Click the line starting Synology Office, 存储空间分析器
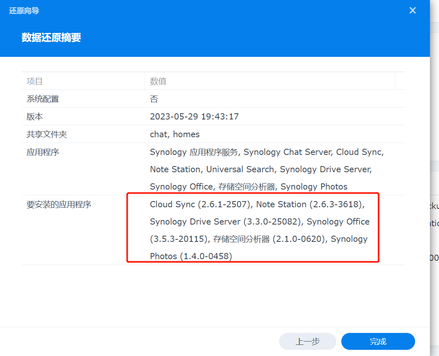439x356 pixels. 248,187
